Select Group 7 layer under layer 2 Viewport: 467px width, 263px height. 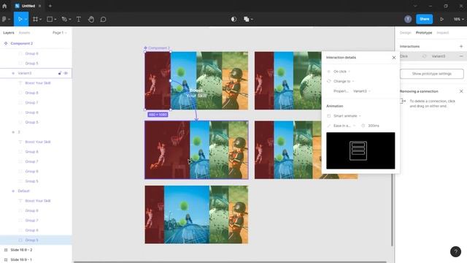coord(31,161)
